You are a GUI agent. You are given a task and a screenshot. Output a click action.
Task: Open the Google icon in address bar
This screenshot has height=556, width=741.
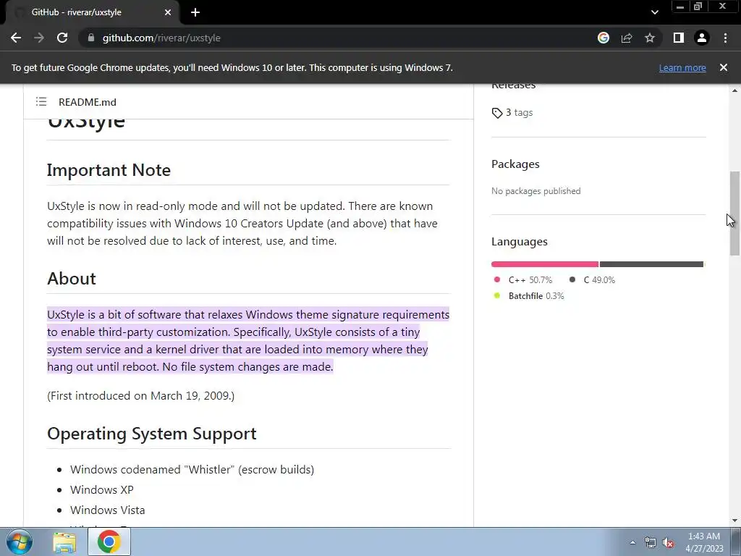pos(604,38)
